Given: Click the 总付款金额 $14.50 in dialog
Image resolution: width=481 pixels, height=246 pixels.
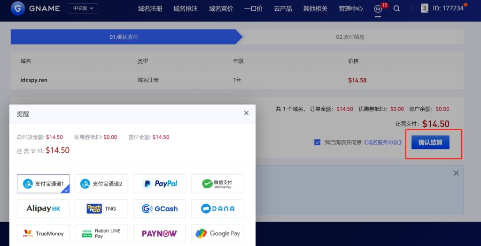Looking at the screenshot, I should tap(54, 137).
